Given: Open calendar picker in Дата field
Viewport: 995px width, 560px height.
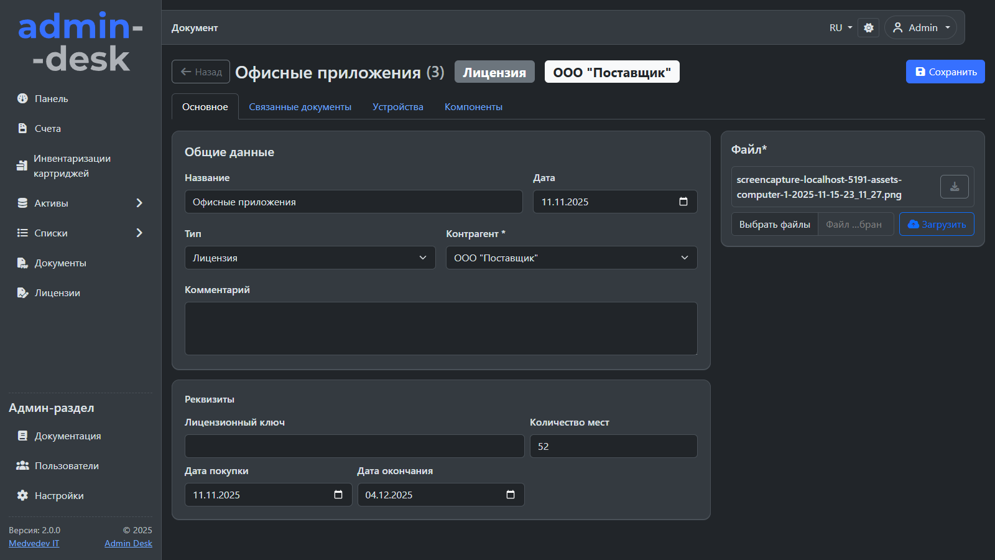Looking at the screenshot, I should coord(683,202).
